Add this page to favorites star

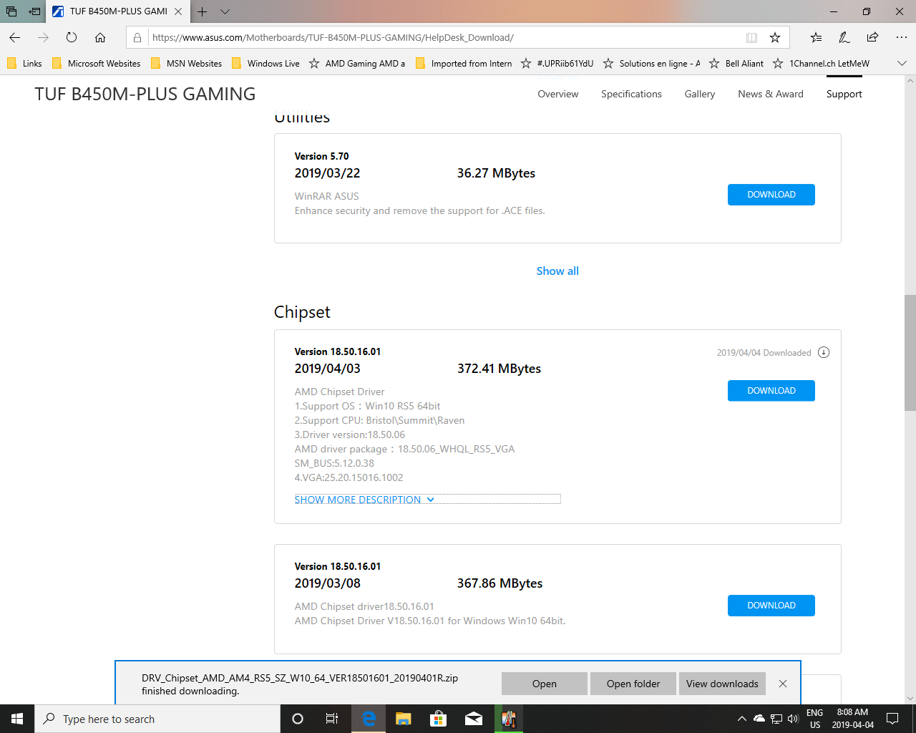click(x=775, y=37)
